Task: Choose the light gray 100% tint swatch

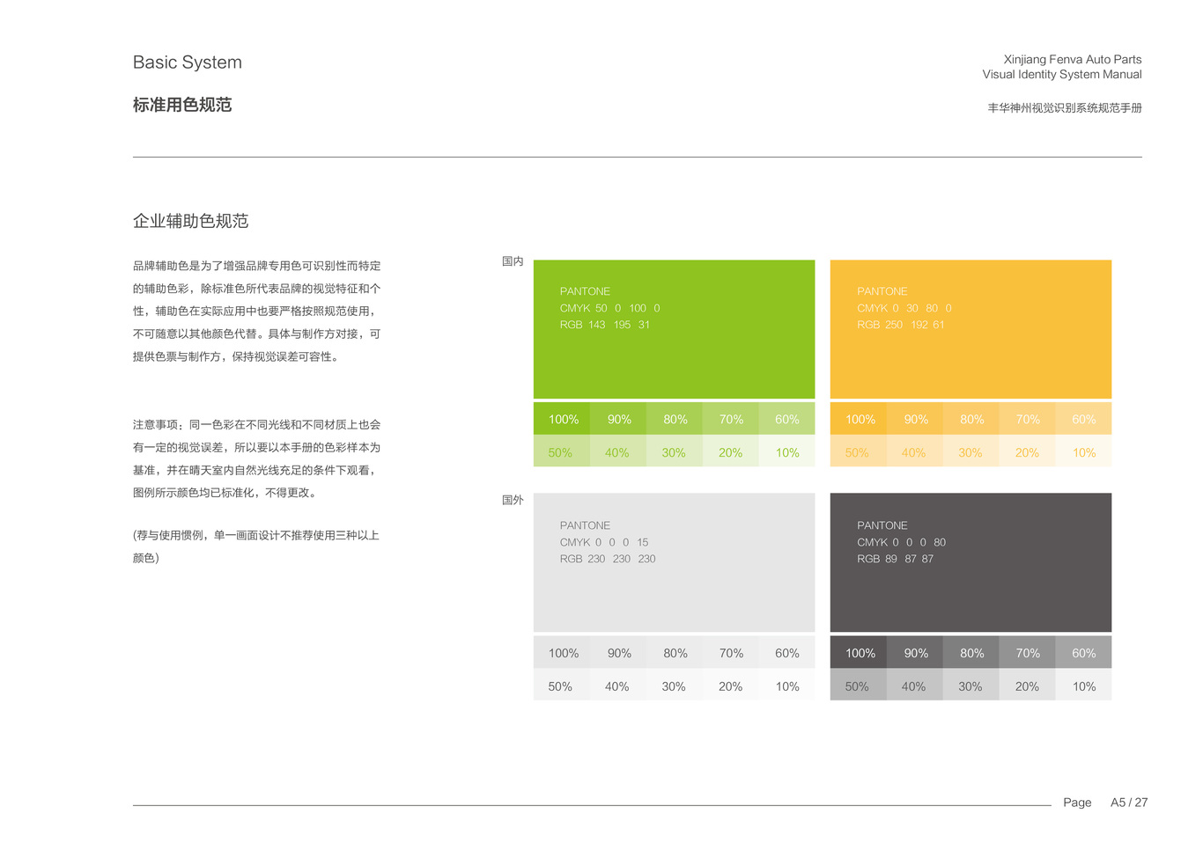Action: pos(562,652)
